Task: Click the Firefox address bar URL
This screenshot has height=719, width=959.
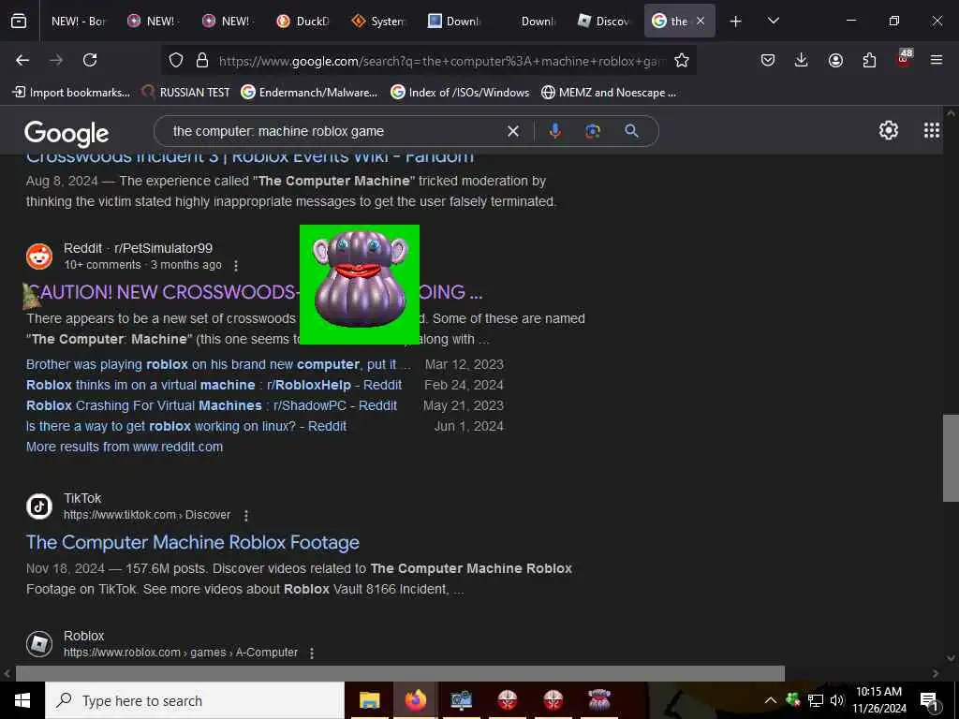Action: click(x=442, y=61)
